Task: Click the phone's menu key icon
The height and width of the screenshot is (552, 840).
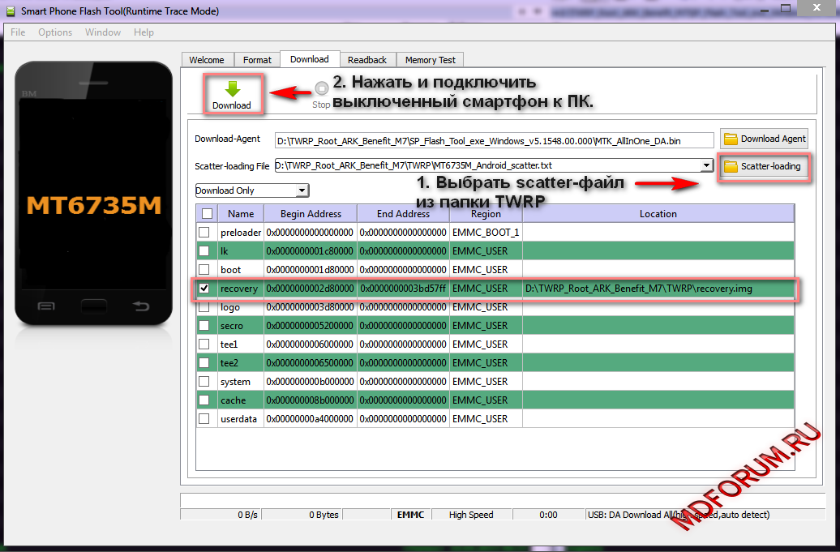Action: (46, 306)
